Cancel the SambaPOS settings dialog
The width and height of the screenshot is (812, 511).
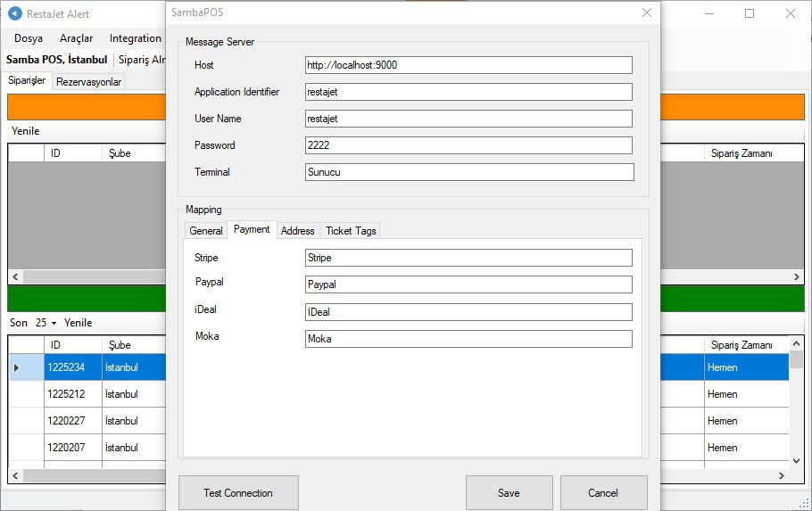603,492
